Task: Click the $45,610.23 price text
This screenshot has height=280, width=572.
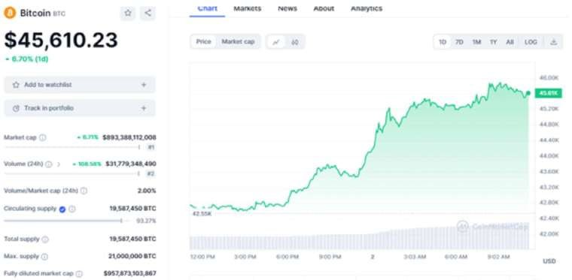Action: tap(61, 40)
